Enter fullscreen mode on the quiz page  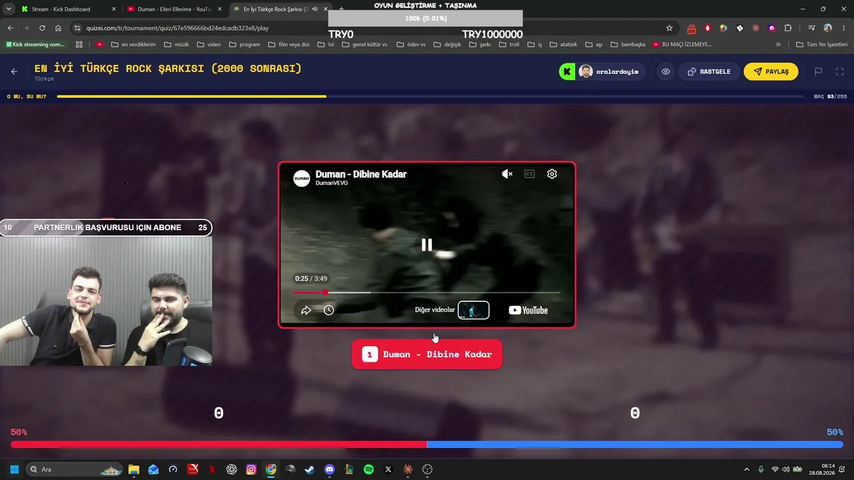[x=839, y=72]
